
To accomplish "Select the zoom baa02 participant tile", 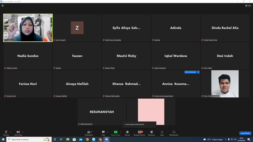I will click(x=77, y=28).
